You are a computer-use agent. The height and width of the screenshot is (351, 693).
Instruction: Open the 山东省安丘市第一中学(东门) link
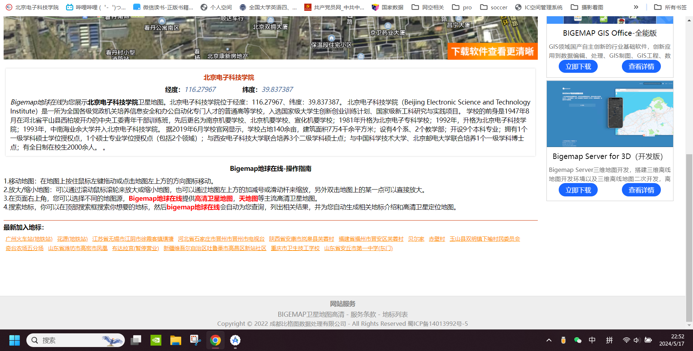coord(359,248)
